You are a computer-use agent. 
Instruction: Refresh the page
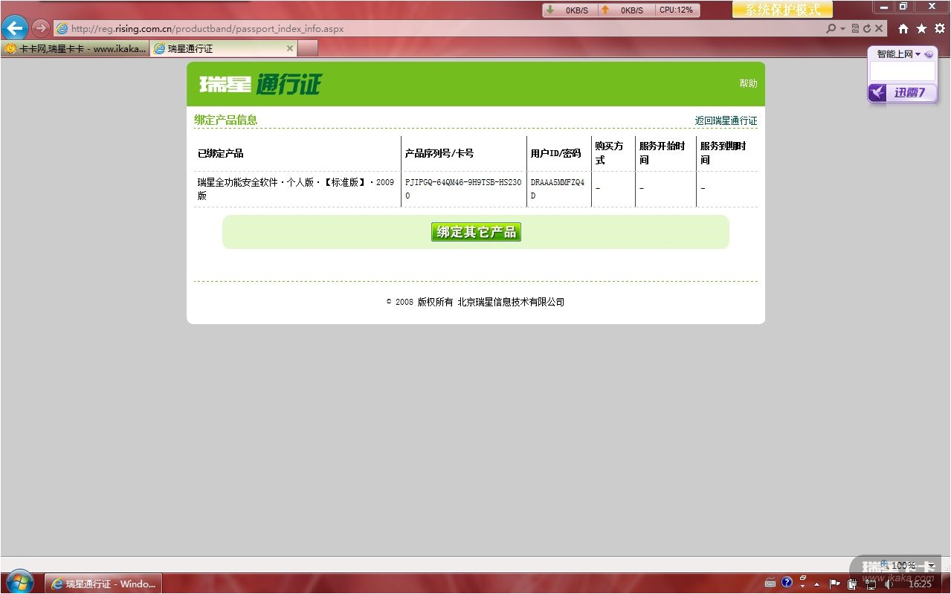coord(866,28)
